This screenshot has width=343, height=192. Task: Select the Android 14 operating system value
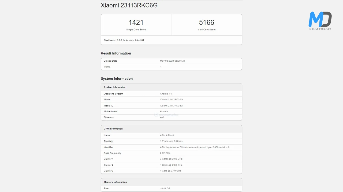point(166,94)
